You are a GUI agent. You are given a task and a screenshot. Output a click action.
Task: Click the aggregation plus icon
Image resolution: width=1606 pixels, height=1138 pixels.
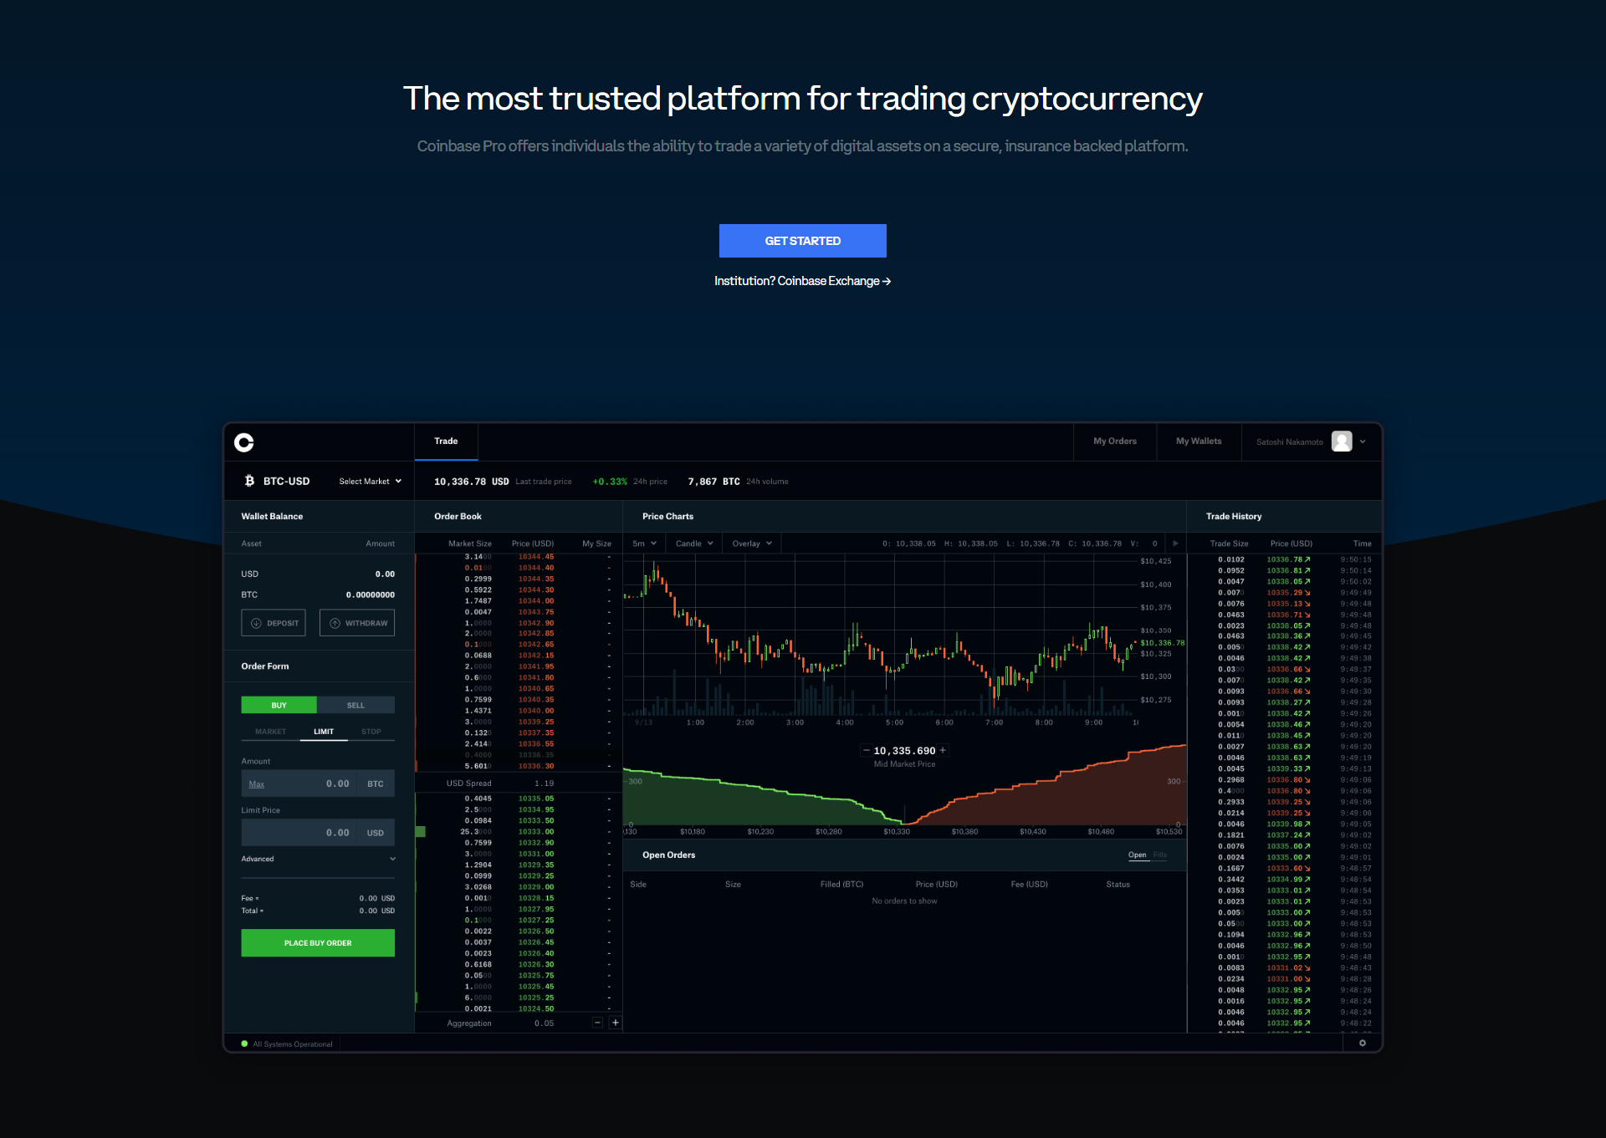click(x=616, y=1023)
